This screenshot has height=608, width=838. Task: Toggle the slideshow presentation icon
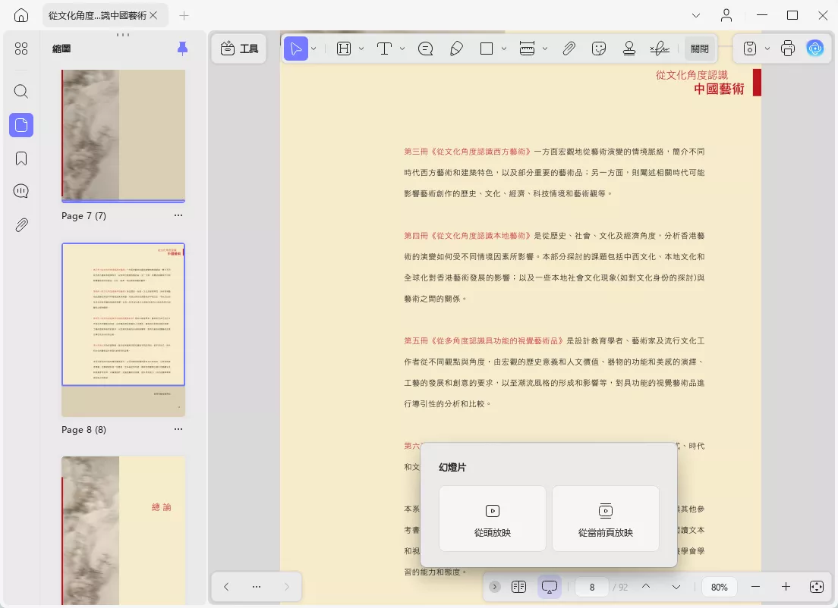(x=550, y=587)
